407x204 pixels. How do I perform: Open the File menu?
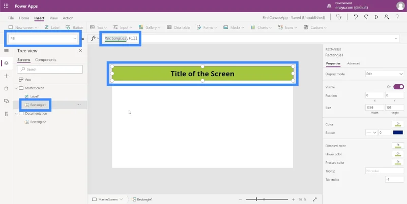(11, 18)
